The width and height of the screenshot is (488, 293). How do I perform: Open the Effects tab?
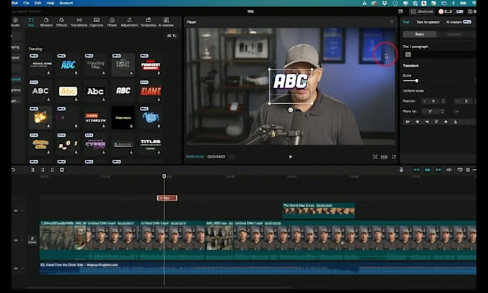point(62,22)
